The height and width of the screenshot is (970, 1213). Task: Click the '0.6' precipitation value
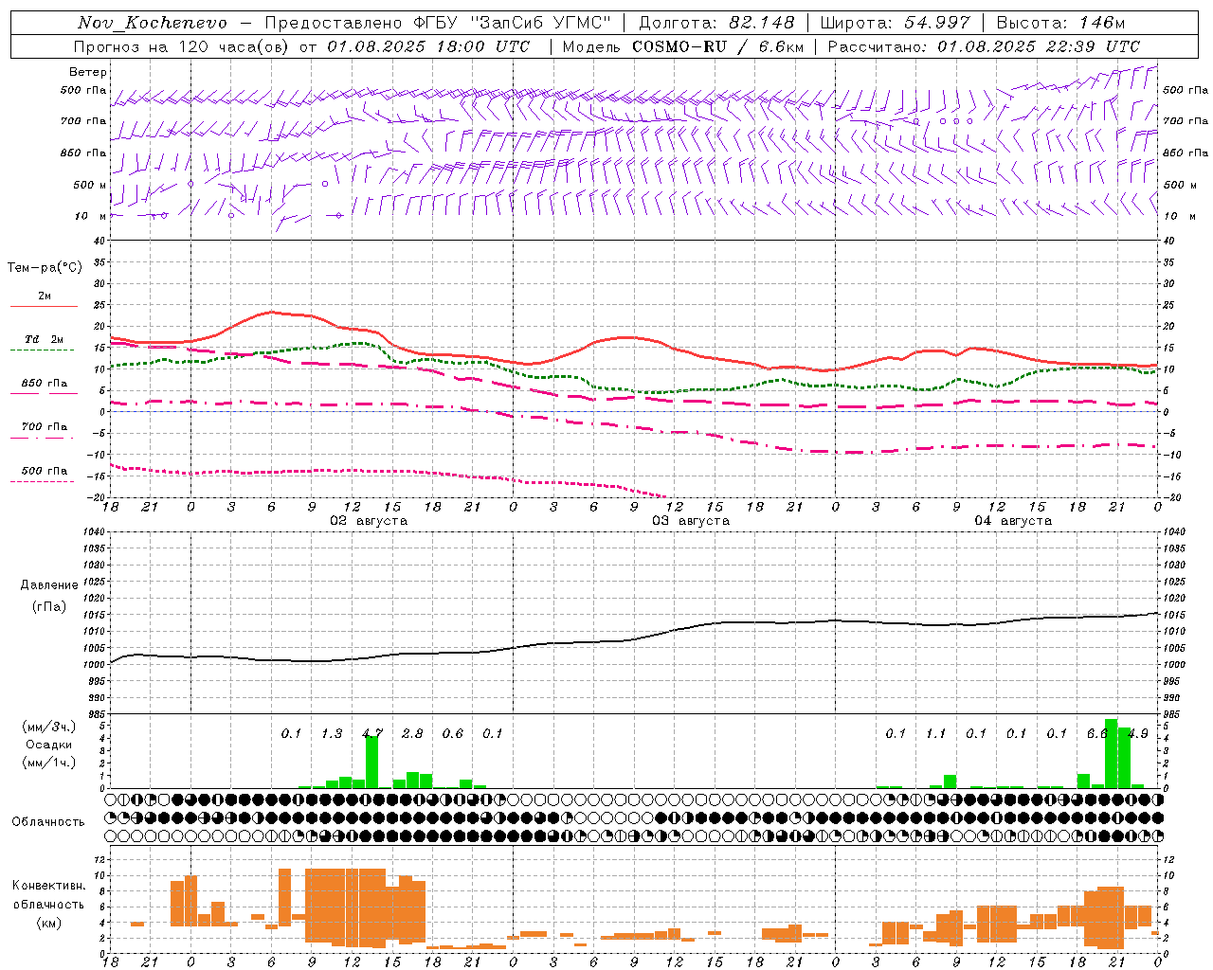pyautogui.click(x=453, y=733)
